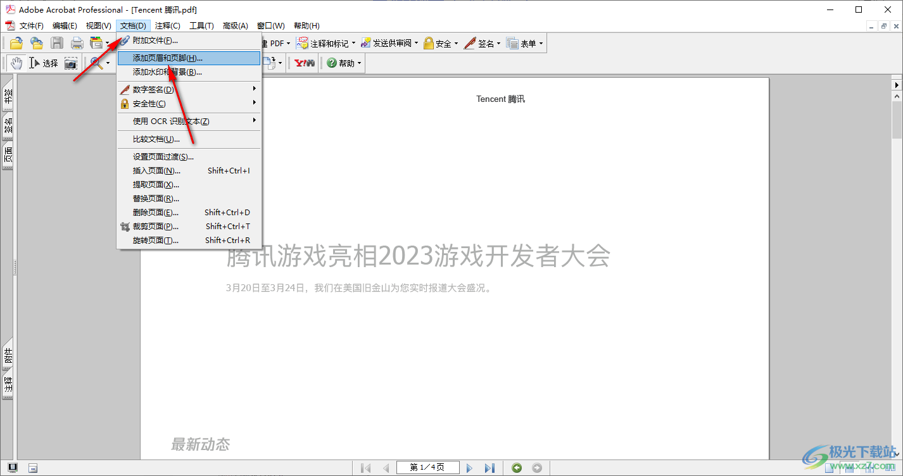
Task: Open the Bookmarks (书签) side tab
Action: 8,96
